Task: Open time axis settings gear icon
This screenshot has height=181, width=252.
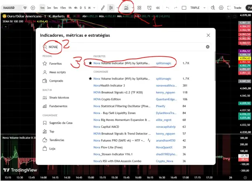Action: click(245, 177)
